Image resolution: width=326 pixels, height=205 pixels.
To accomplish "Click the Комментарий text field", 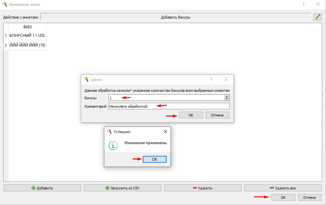I will 169,106.
